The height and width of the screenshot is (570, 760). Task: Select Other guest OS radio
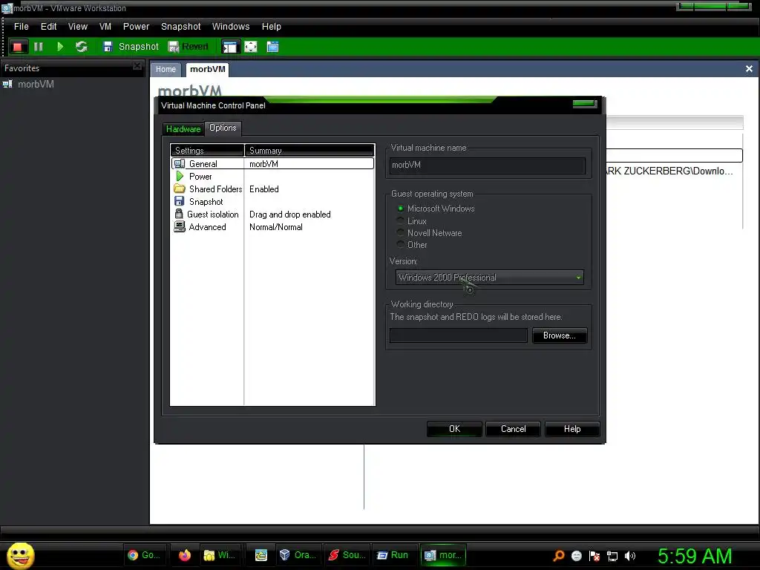click(x=412, y=245)
